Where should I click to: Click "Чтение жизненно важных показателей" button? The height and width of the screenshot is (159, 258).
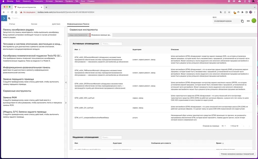click(x=237, y=154)
